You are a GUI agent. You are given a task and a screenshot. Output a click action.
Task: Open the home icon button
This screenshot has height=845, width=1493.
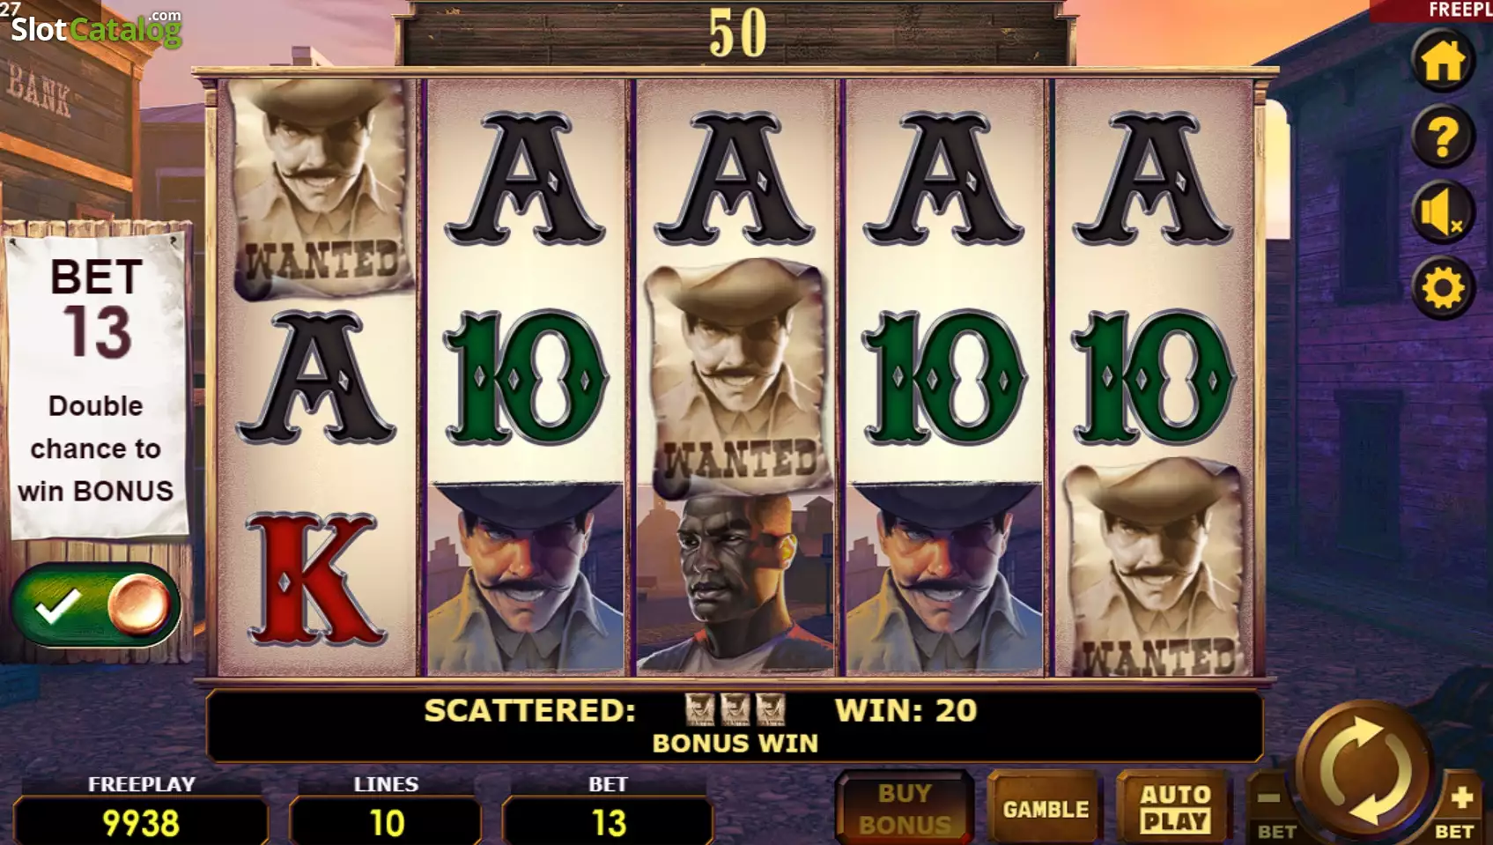(x=1443, y=61)
